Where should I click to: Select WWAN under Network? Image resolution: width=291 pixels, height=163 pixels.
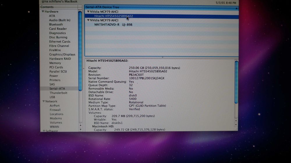(54, 127)
